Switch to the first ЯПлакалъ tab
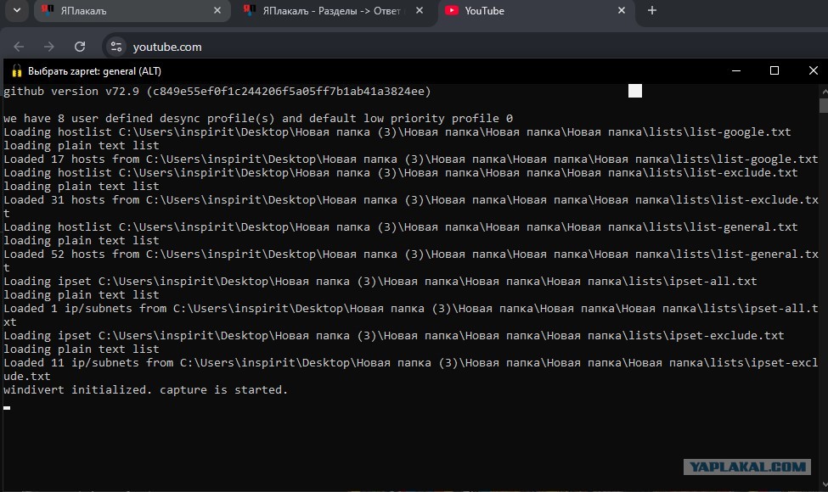 click(132, 10)
